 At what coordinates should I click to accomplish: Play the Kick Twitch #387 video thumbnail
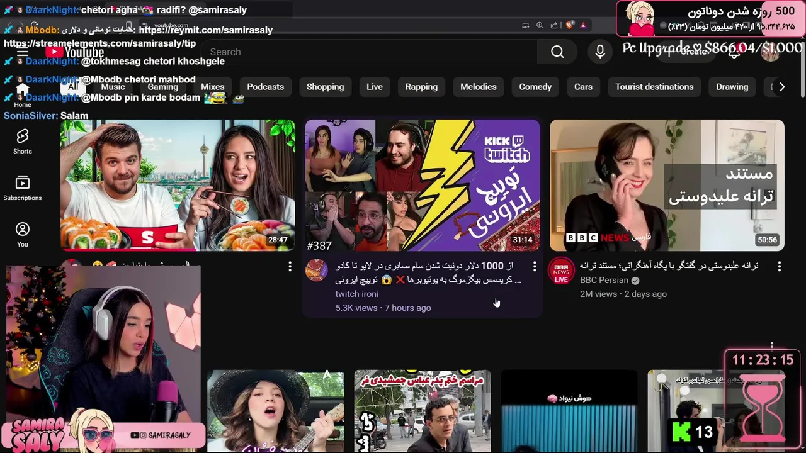(423, 185)
